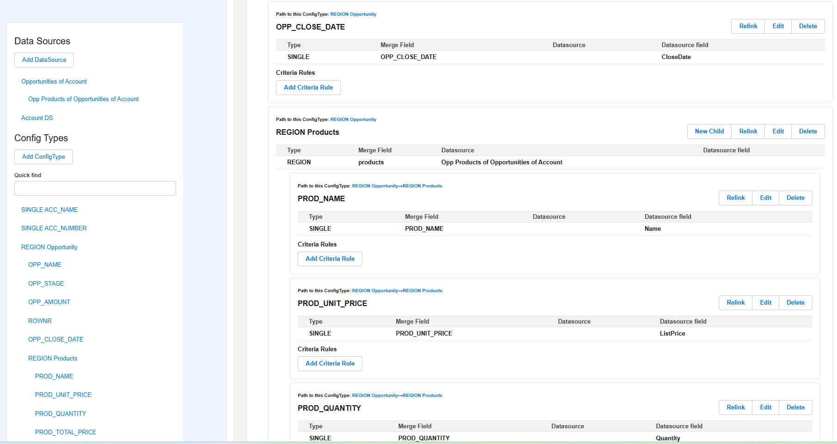Delete the PROD_UNIT_PRICE config type
This screenshot has width=837, height=444.
point(795,303)
